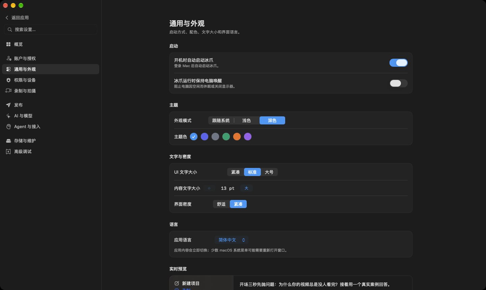Click the magnifier icon in search box
Viewport: 486px width, 290px height.
(x=10, y=30)
